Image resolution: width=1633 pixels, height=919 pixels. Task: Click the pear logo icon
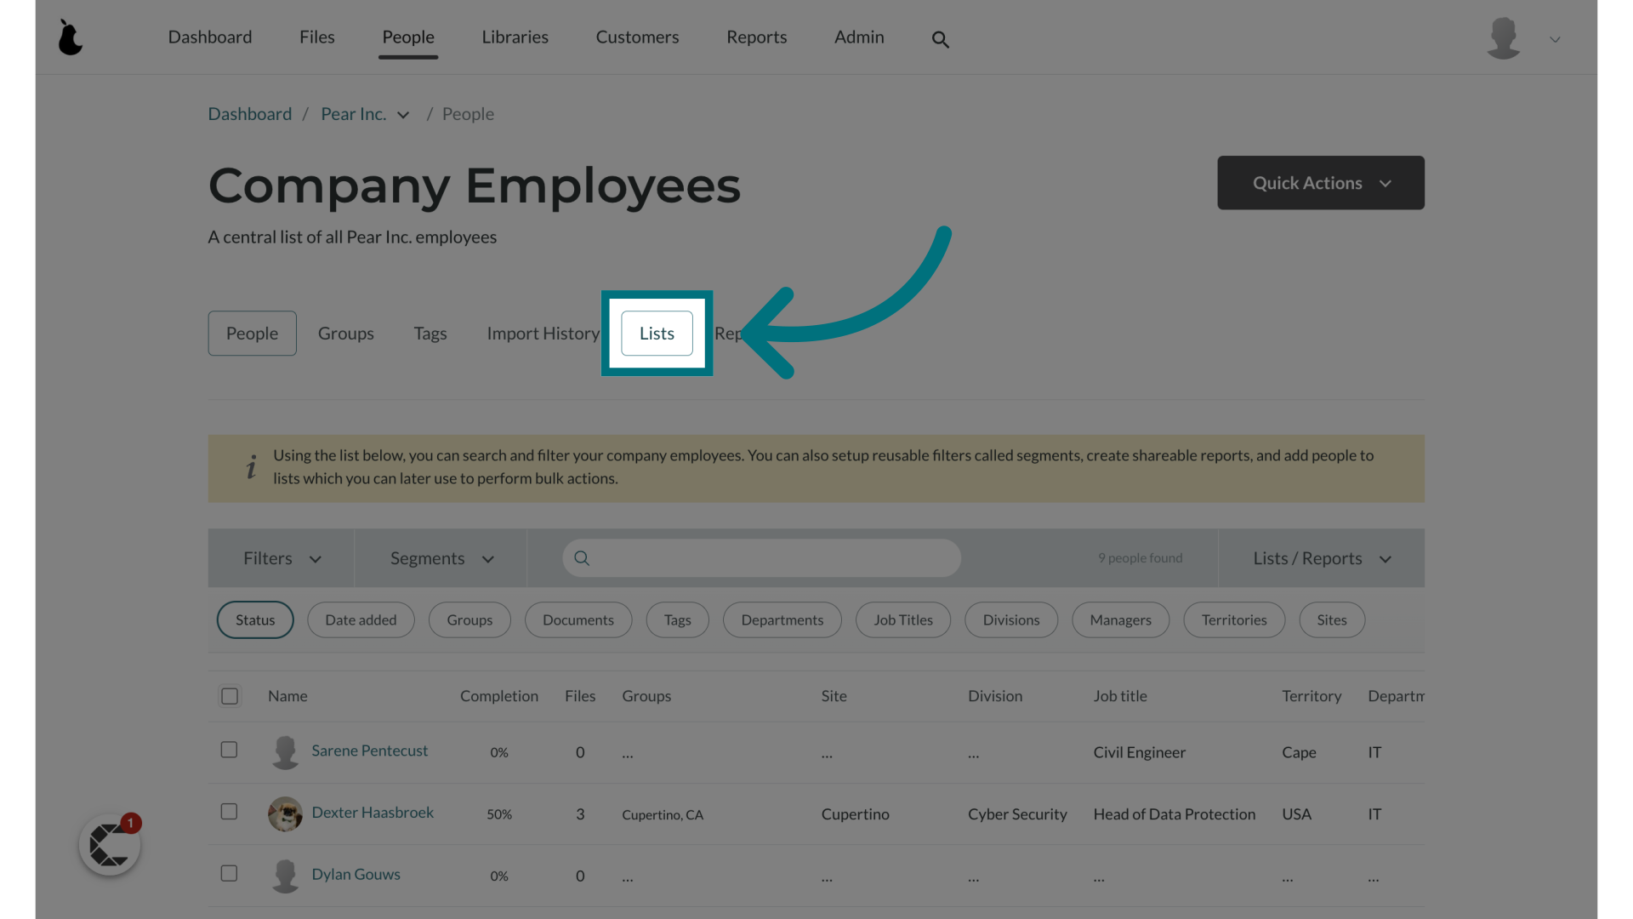70,37
